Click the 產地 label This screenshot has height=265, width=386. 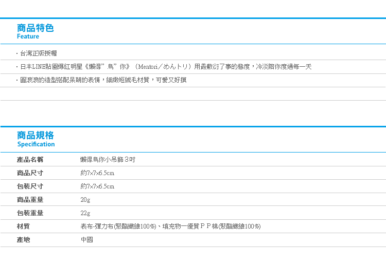coord(23,239)
